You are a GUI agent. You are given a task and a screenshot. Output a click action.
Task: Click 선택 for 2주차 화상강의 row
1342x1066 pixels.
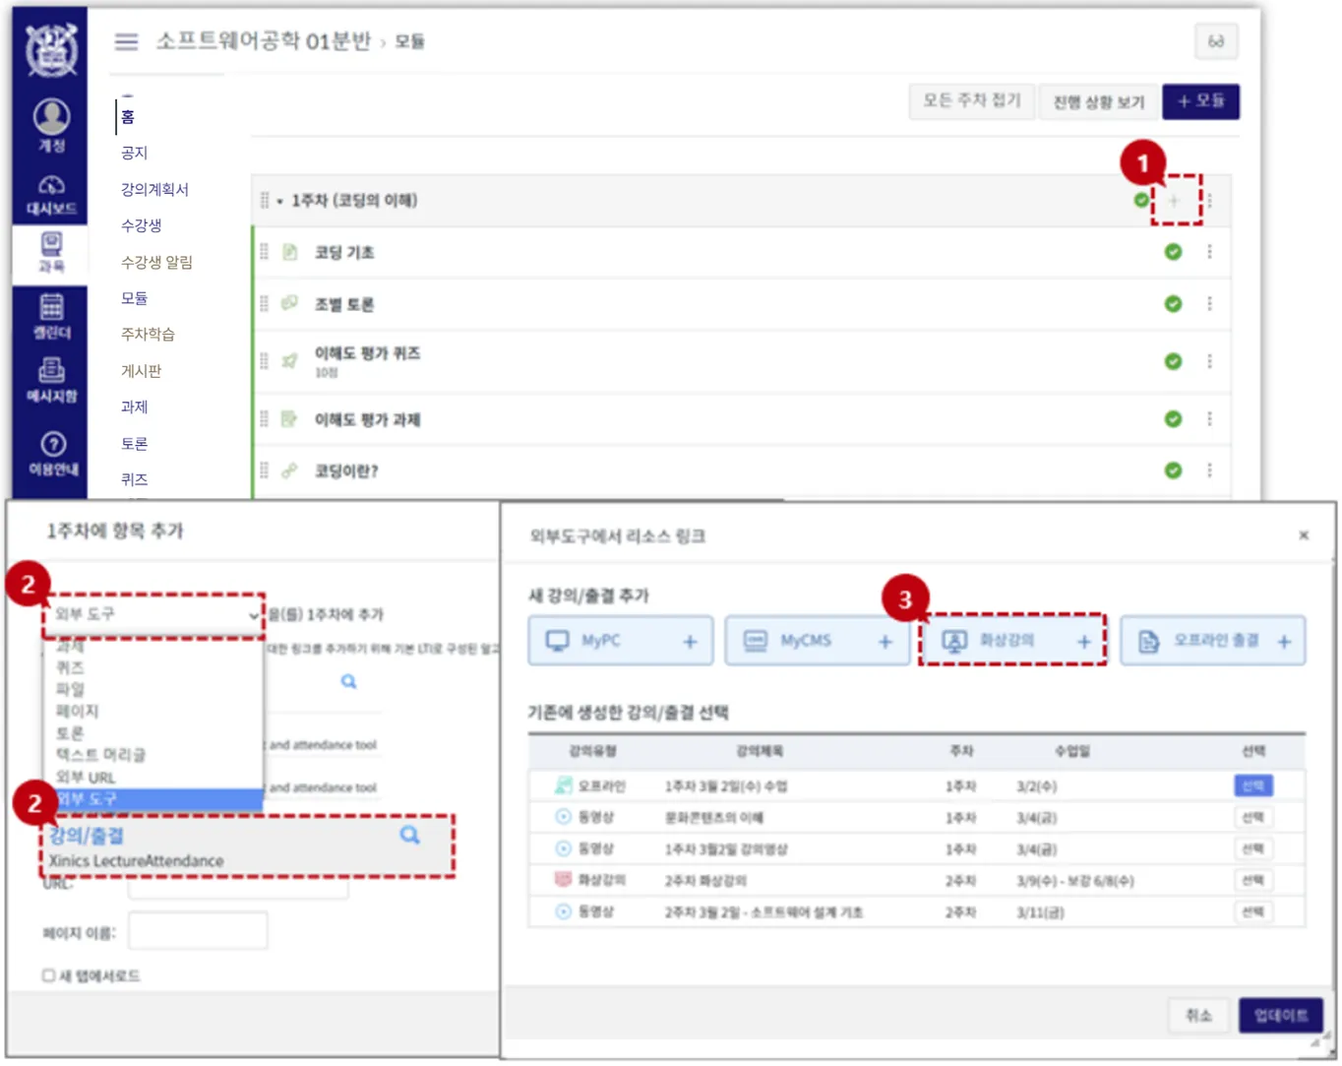click(1252, 880)
